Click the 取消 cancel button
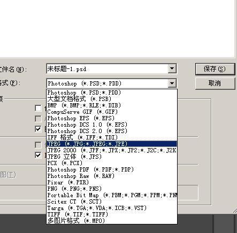Image resolution: width=237 pixels, height=233 pixels. pos(215,83)
